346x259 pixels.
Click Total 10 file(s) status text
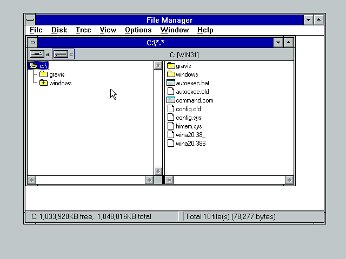[230, 216]
